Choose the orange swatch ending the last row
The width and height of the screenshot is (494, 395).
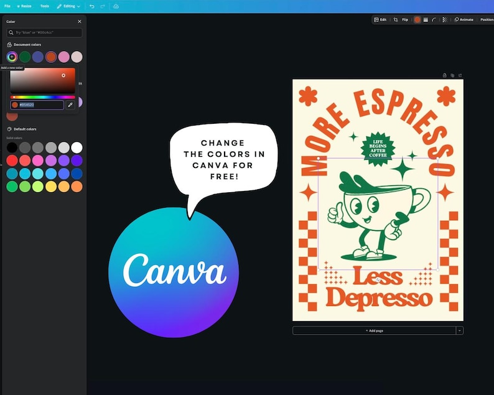[77, 187]
